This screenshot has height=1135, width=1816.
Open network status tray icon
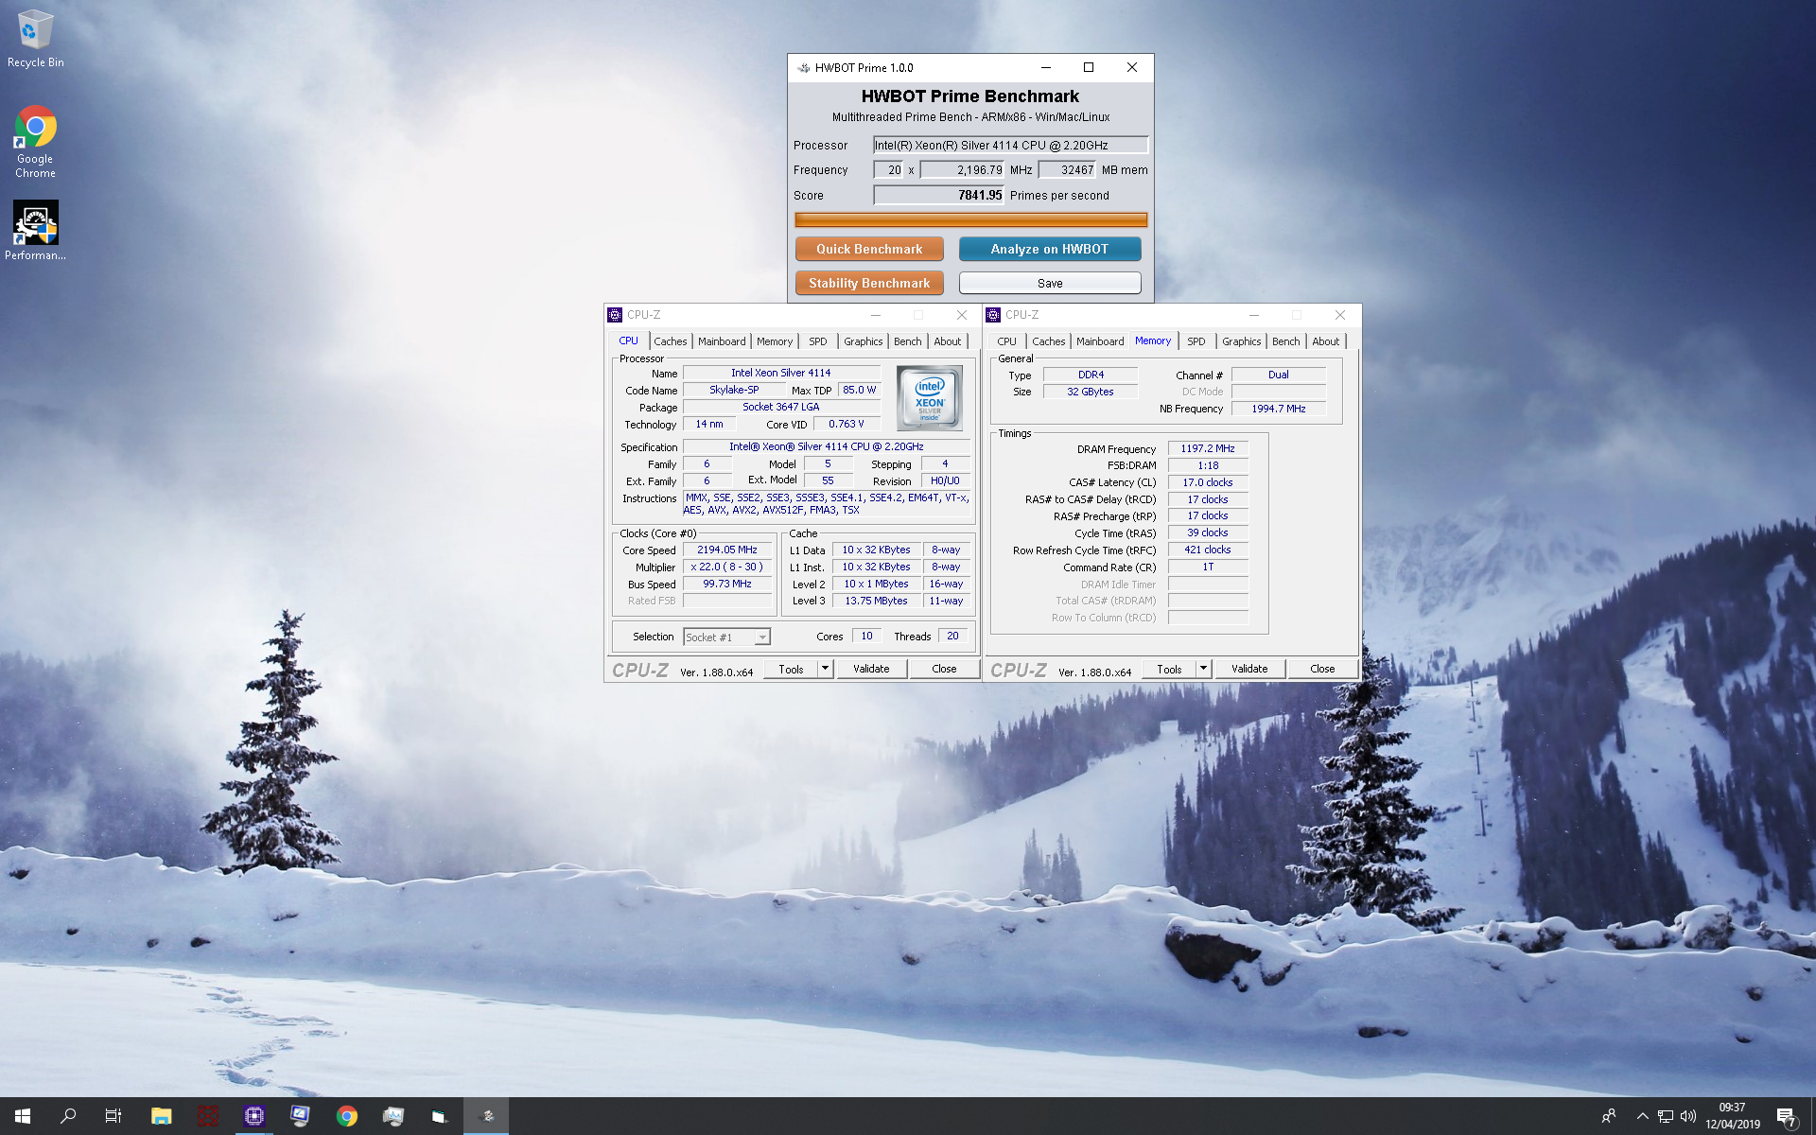pos(1666,1116)
